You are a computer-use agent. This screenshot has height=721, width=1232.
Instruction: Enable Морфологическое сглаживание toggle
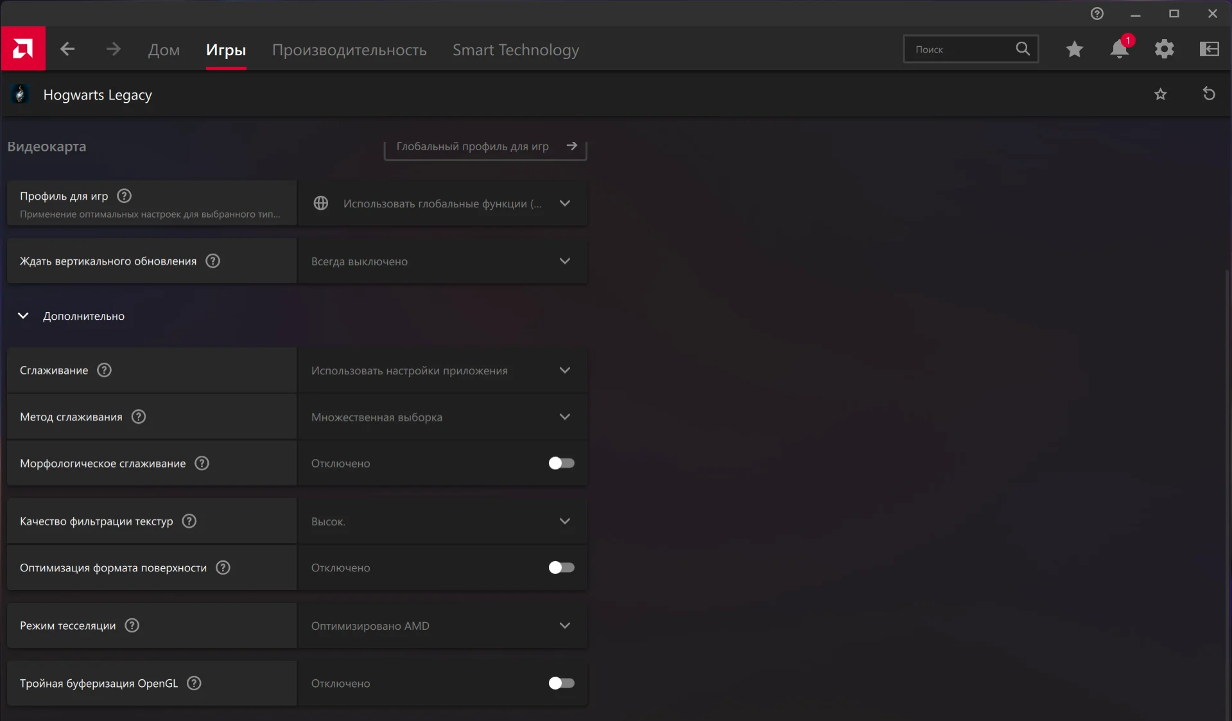click(561, 464)
